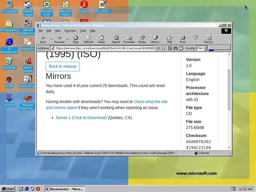Open the View menu
The width and height of the screenshot is (256, 192).
tap(58, 31)
